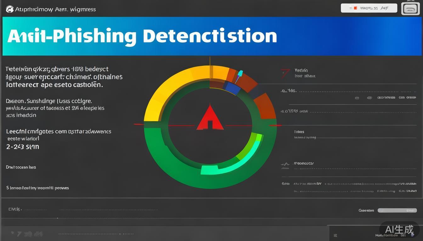This screenshot has width=423, height=241.
Task: Click the cyan pointer marker on gauge
Action: click(240, 74)
